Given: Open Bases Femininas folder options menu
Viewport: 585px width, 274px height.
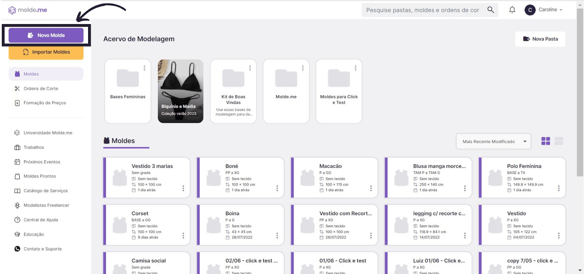Looking at the screenshot, I should (144, 68).
